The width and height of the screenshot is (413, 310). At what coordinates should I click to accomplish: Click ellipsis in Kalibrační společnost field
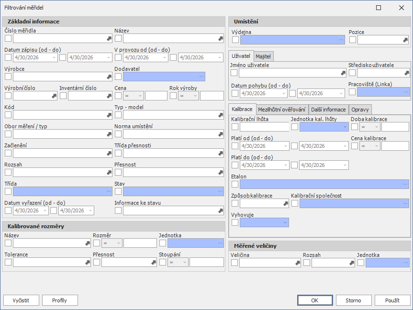click(405, 203)
